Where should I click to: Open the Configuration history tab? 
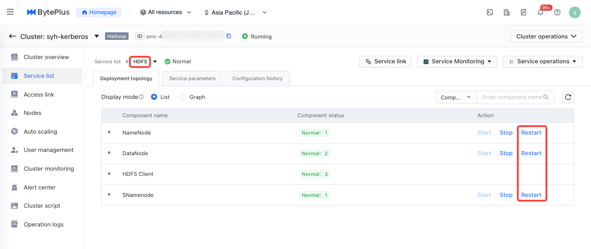pos(258,78)
